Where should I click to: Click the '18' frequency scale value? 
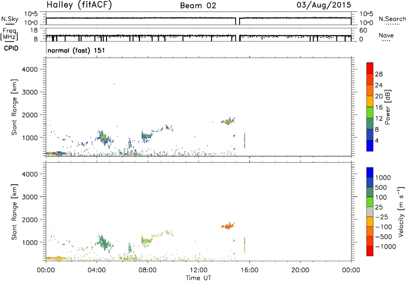pyautogui.click(x=34, y=30)
